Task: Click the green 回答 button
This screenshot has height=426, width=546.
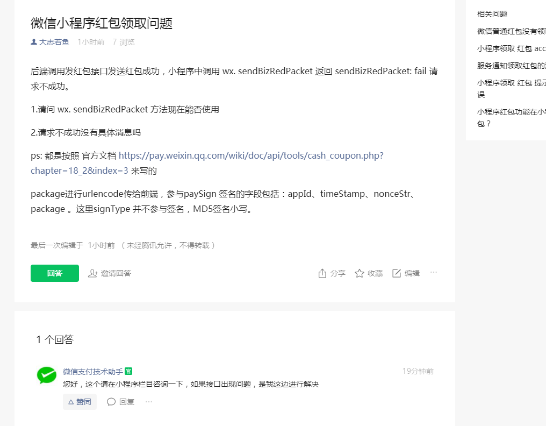Action: click(55, 273)
